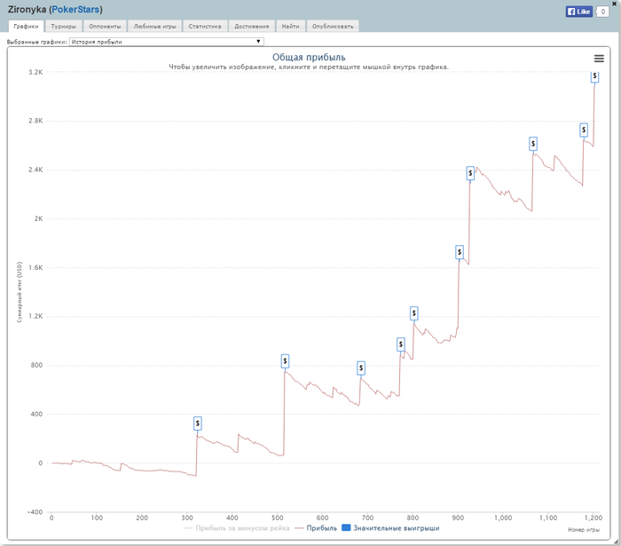
Task: Expand the История прибыли graph dropdown
Action: [167, 42]
